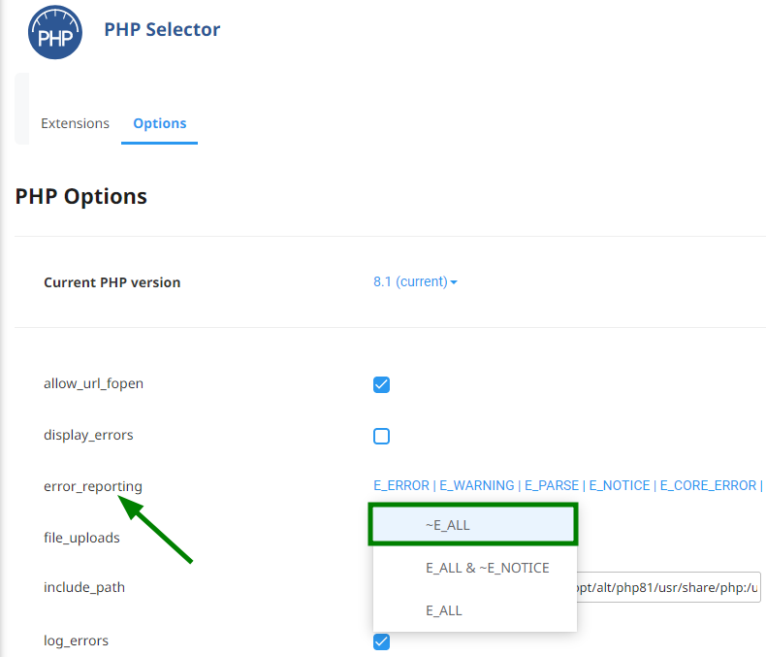Click the Current PHP version label
This screenshot has height=657, width=766.
[x=112, y=282]
